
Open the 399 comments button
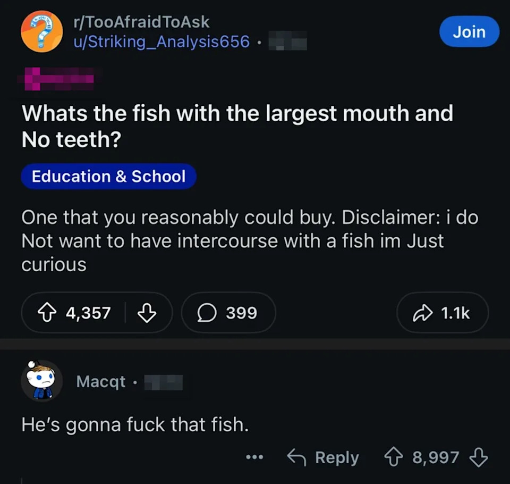coord(228,313)
